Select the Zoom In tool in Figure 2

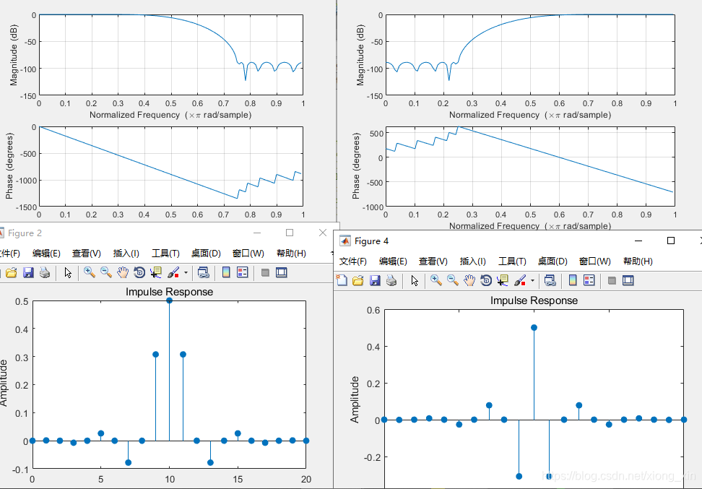pyautogui.click(x=89, y=273)
